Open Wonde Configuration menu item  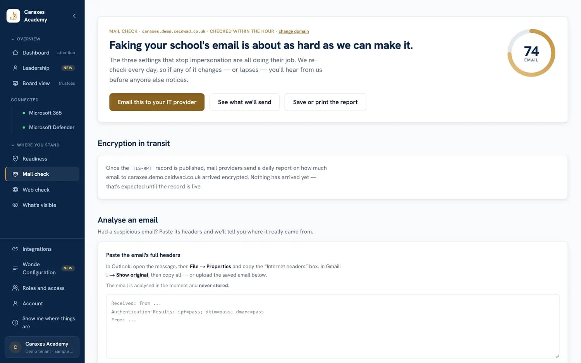coord(42,268)
